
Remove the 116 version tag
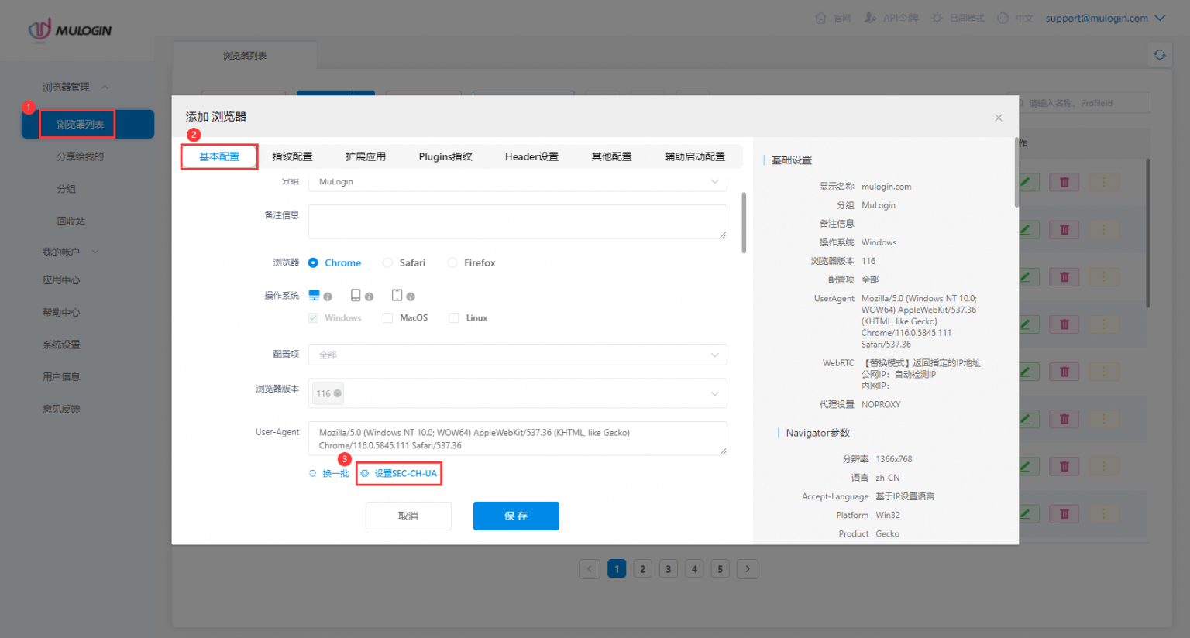click(338, 393)
